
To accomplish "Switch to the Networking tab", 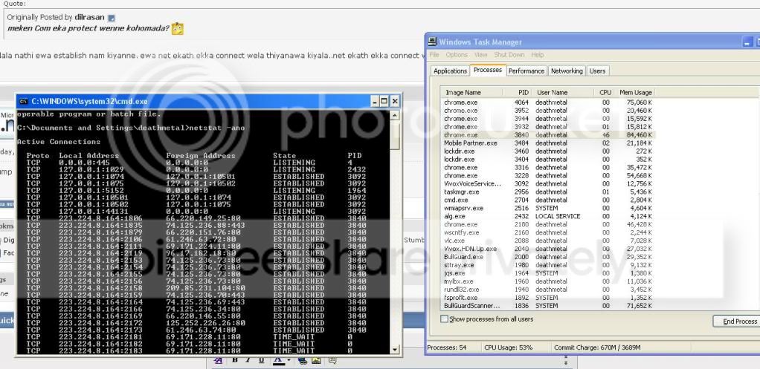I will 567,71.
